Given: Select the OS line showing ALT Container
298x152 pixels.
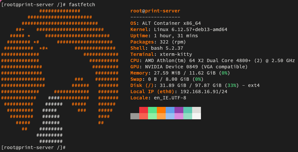Looking at the screenshot, I should [x=170, y=24].
